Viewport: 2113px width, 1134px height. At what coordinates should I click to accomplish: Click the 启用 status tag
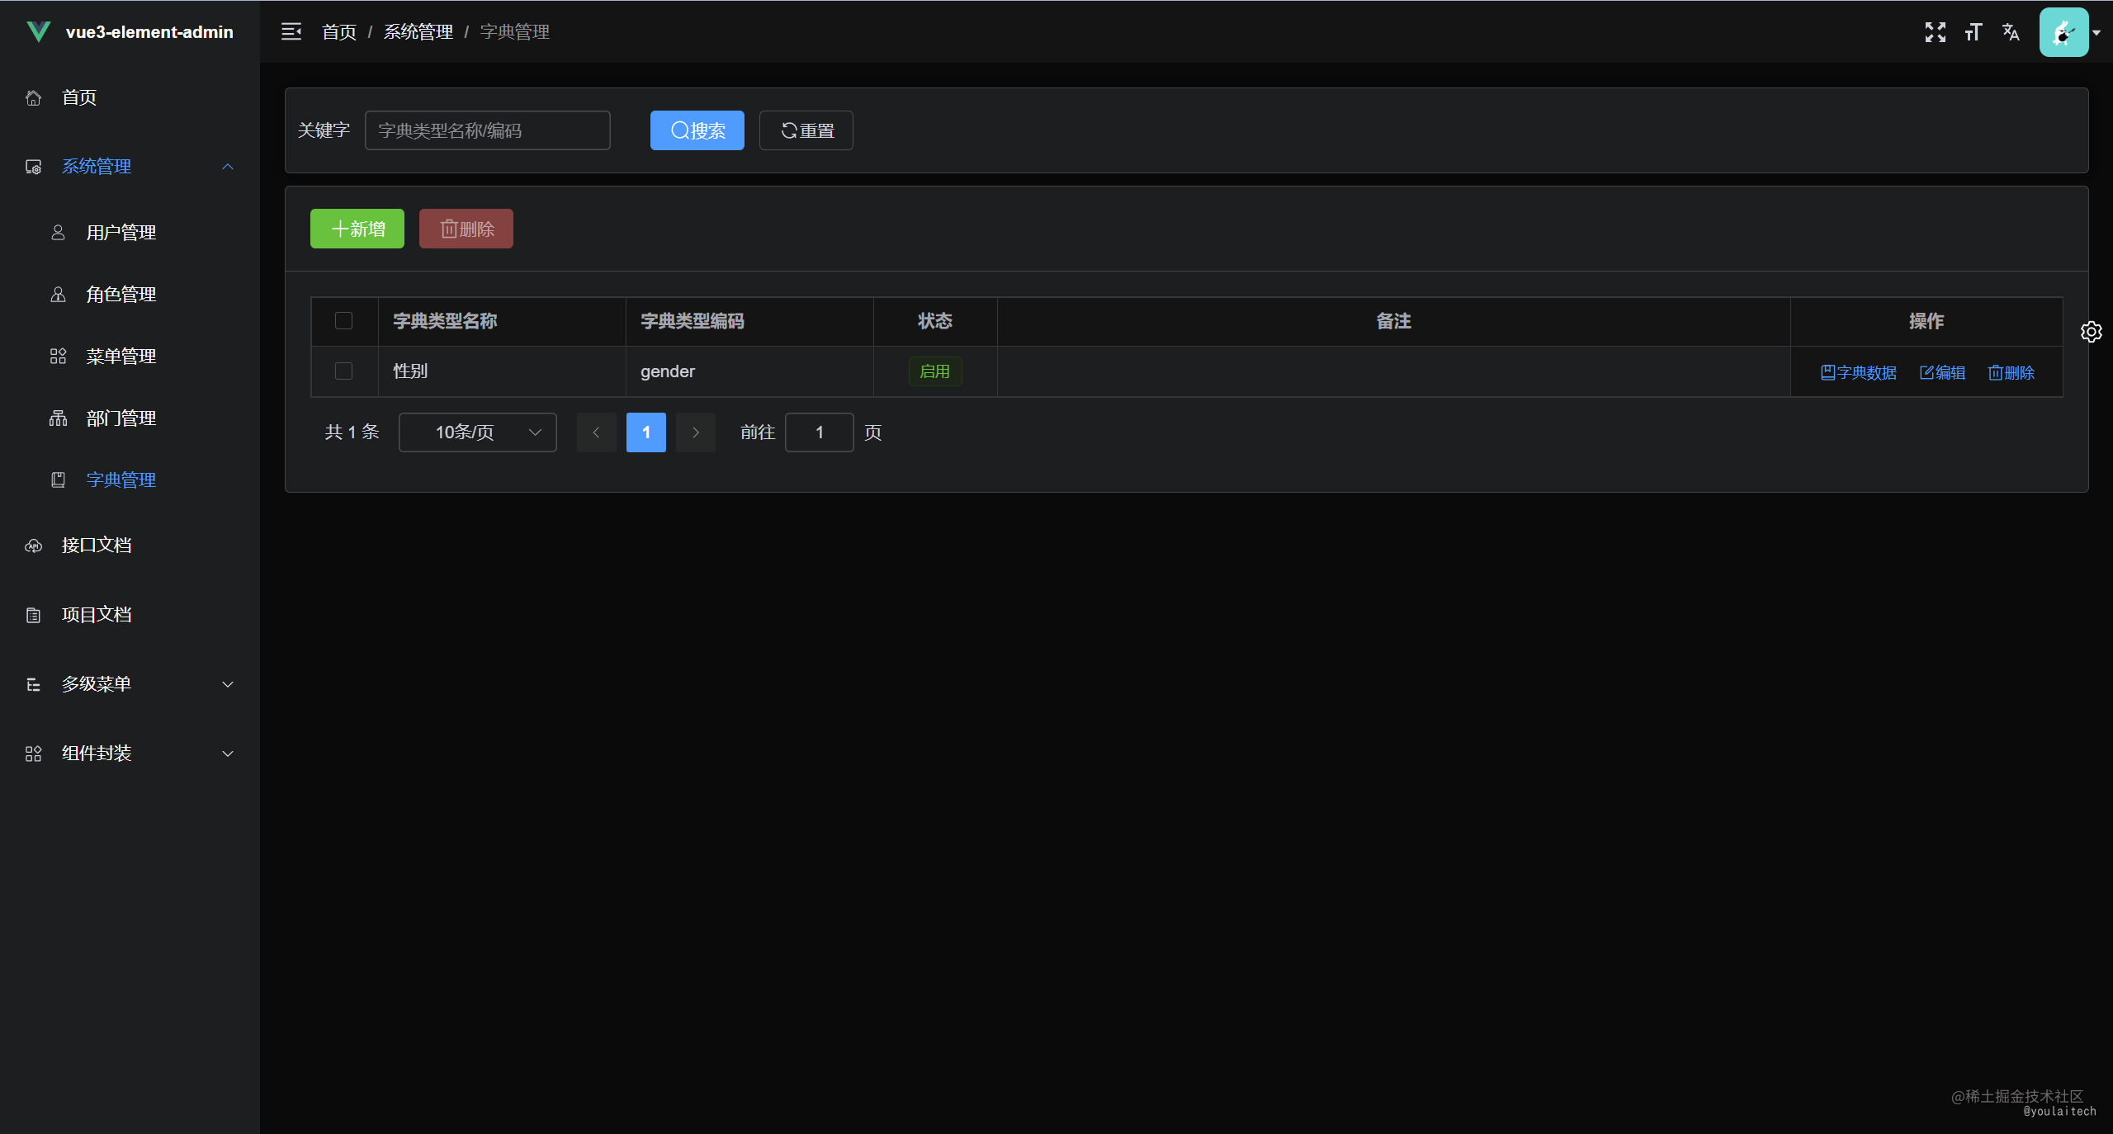934,371
